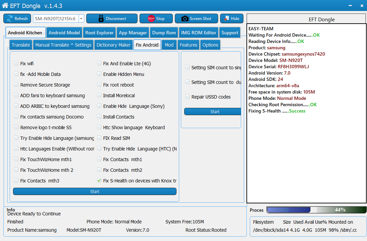Check Remove logo t-mobile S5
367x241 pixels.
pyautogui.click(x=16, y=127)
